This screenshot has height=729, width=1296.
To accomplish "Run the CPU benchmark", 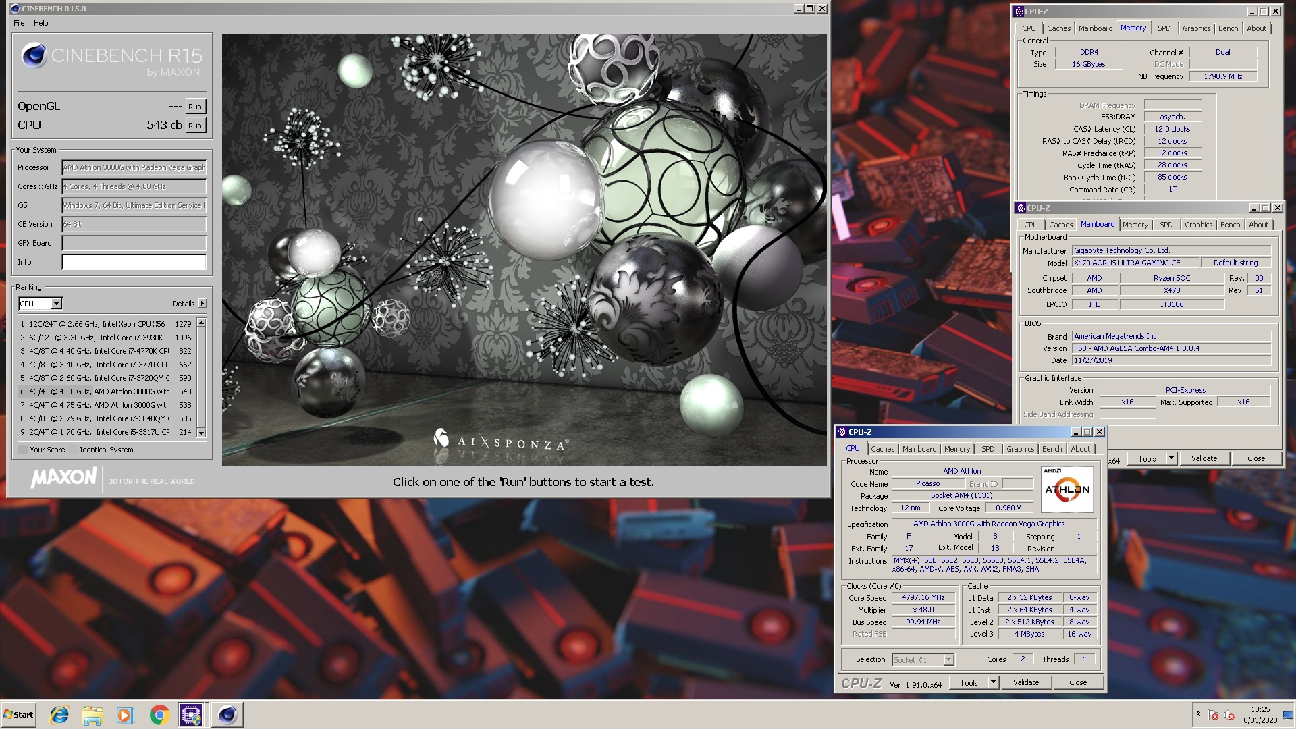I will (195, 126).
